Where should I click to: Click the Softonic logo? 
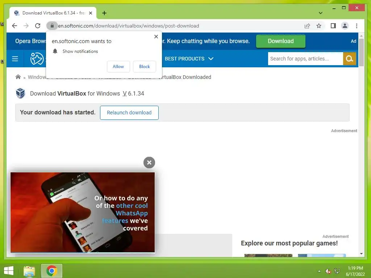pyautogui.click(x=37, y=59)
